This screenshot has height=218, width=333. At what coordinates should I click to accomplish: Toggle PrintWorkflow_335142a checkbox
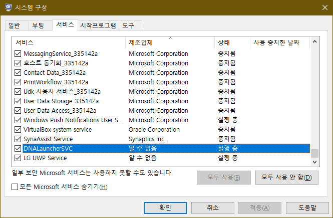tap(18, 82)
